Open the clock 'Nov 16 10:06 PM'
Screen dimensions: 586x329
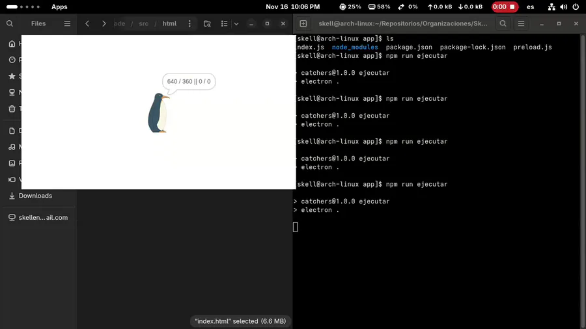coord(292,7)
